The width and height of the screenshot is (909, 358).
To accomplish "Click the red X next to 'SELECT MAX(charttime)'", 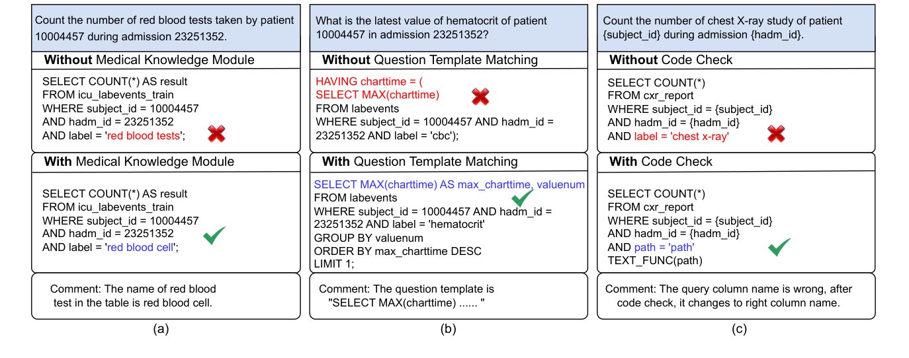I will point(481,96).
